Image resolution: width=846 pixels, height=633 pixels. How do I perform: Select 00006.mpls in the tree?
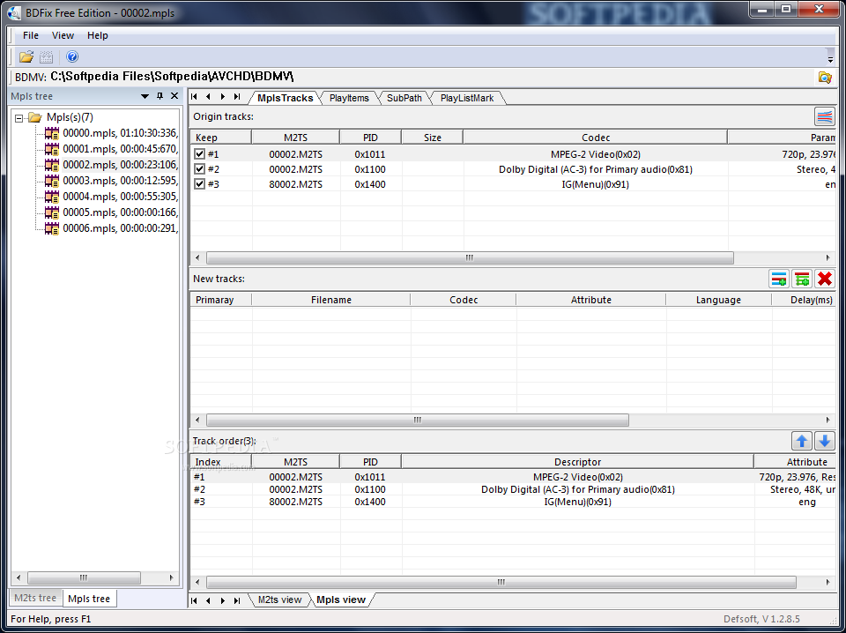tap(120, 228)
